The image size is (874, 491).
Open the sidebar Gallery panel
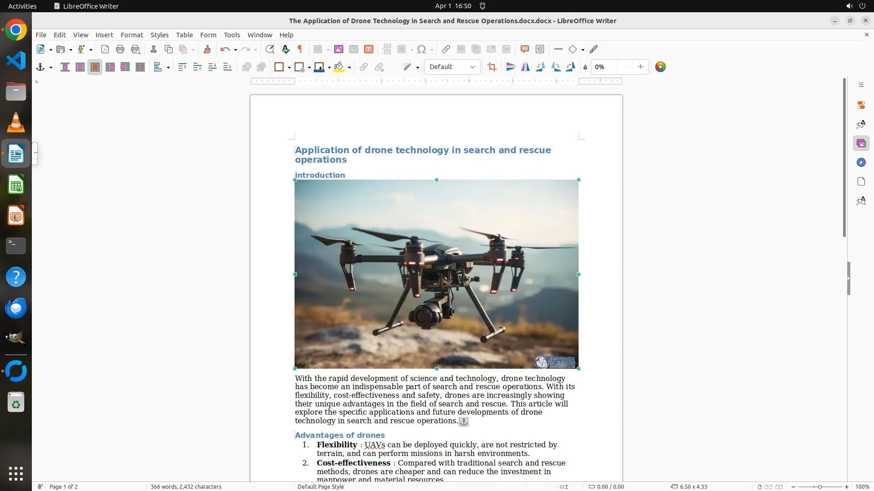click(x=861, y=144)
